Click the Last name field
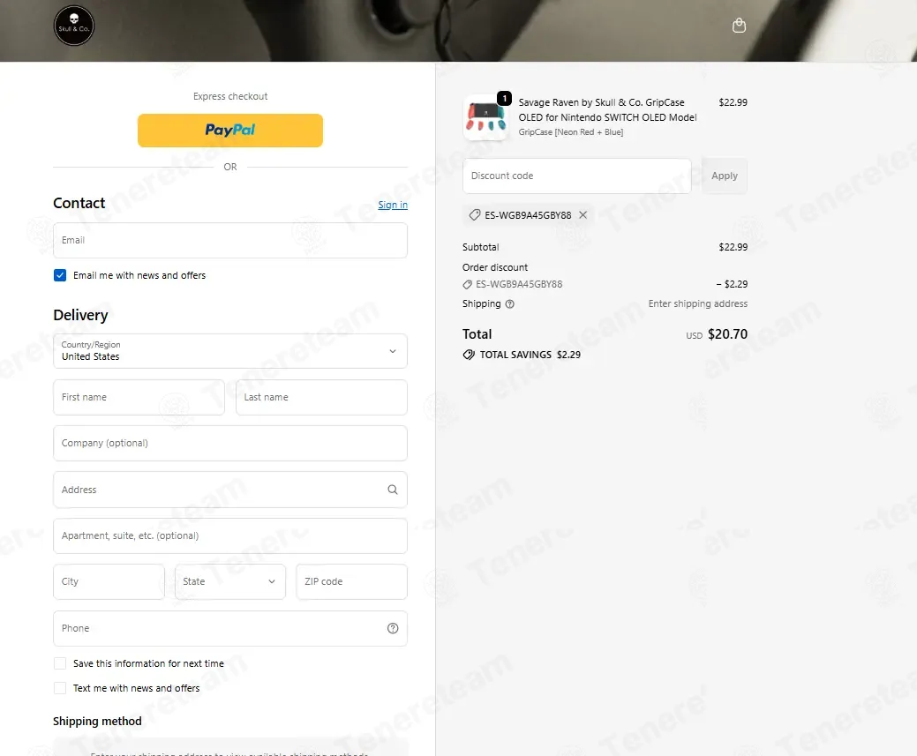 [321, 398]
